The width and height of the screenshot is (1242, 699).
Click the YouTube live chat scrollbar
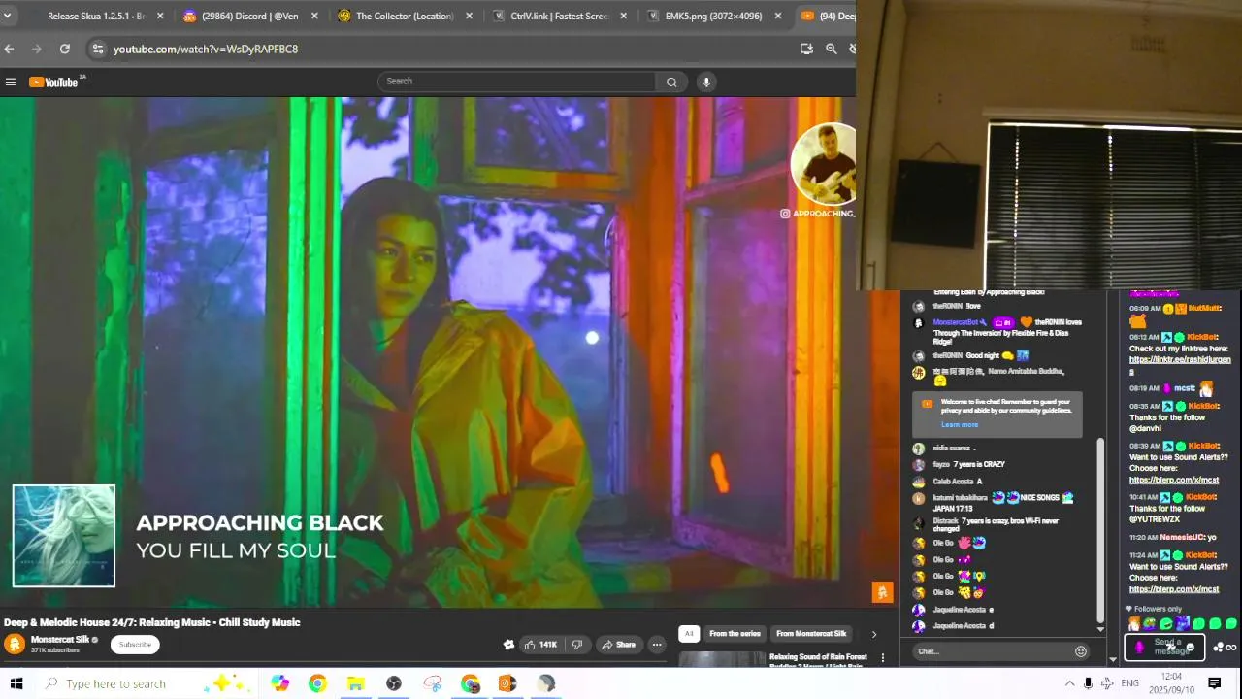coord(1100,529)
